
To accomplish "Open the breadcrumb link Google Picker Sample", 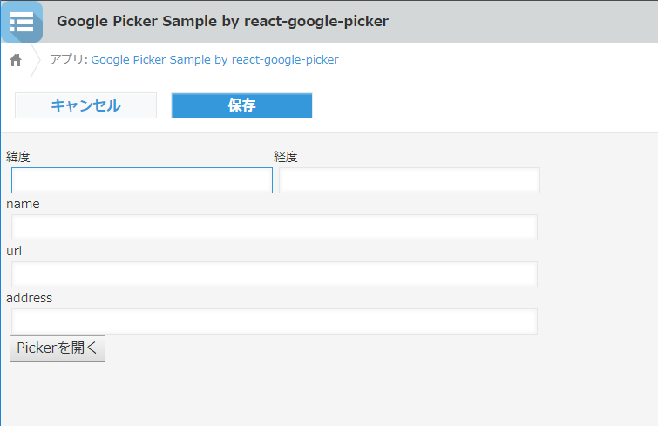I will click(214, 60).
